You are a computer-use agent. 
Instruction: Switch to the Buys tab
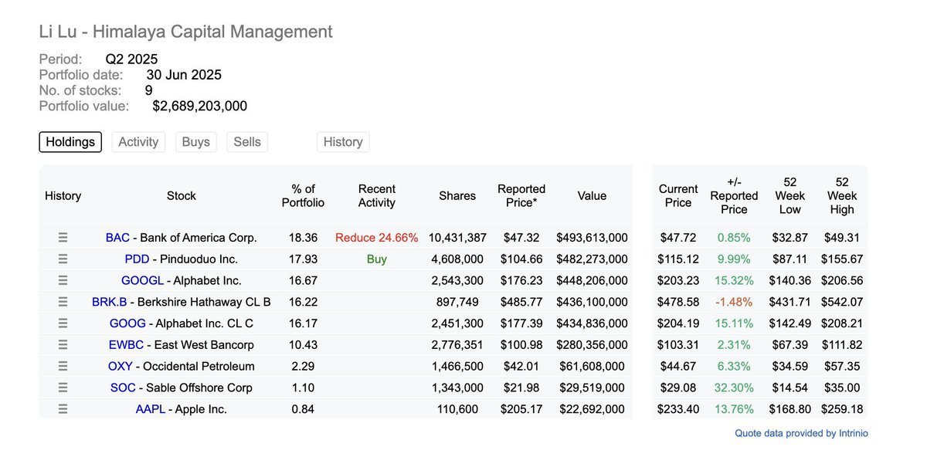(x=196, y=142)
